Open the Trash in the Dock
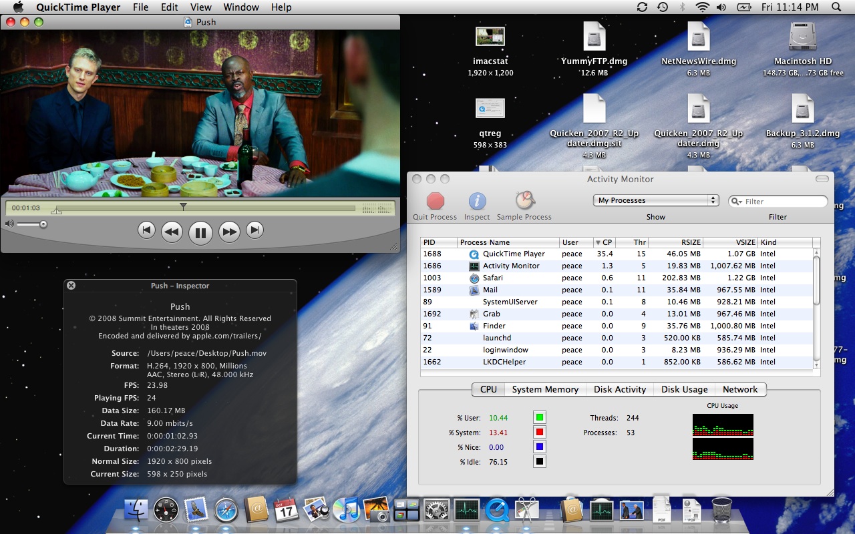 [721, 511]
